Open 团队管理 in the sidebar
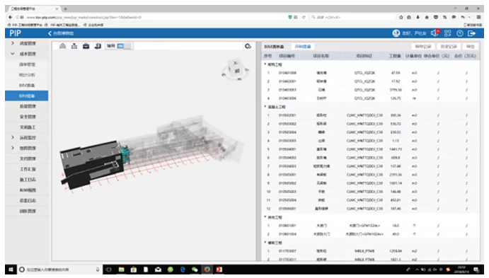Screen dimensions: 489x278 click(28, 211)
